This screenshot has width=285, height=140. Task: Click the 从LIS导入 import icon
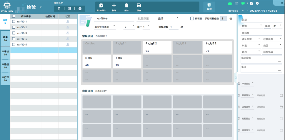pos(101,6)
